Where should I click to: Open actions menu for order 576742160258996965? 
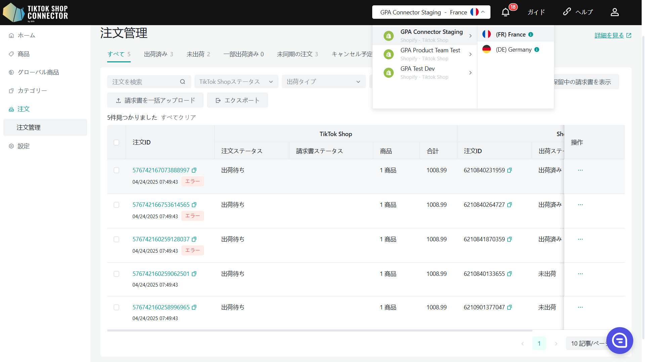coord(580,307)
